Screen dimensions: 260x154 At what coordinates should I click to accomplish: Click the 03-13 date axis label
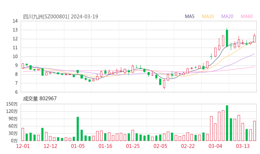point(243,146)
